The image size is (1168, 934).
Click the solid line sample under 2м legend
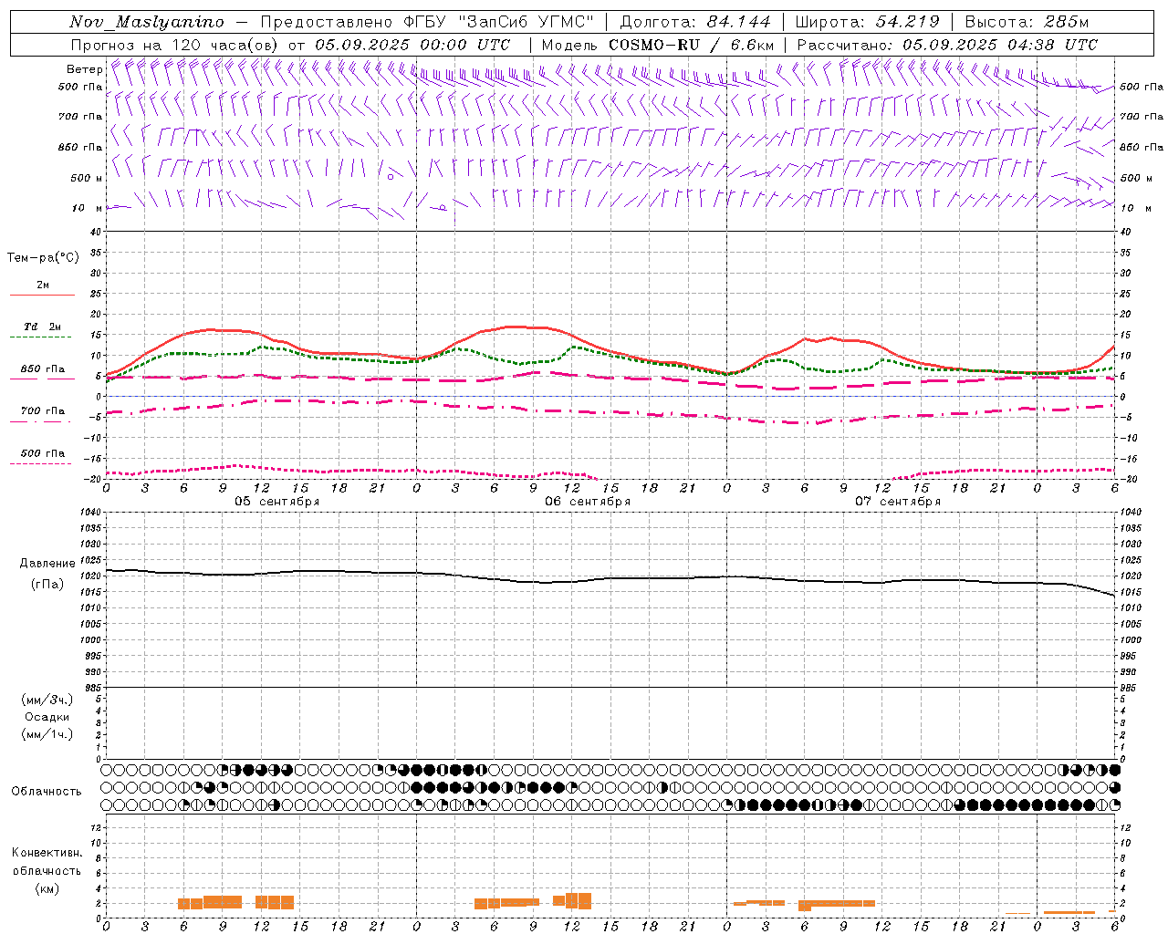click(x=42, y=296)
